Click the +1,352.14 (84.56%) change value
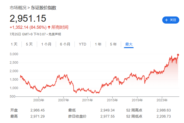This screenshot has height=123, width=184. 28,27
